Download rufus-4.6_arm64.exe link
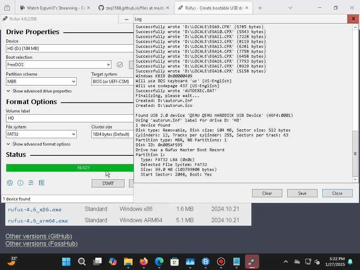Viewport: 360px width, 270px height. pyautogui.click(x=38, y=221)
